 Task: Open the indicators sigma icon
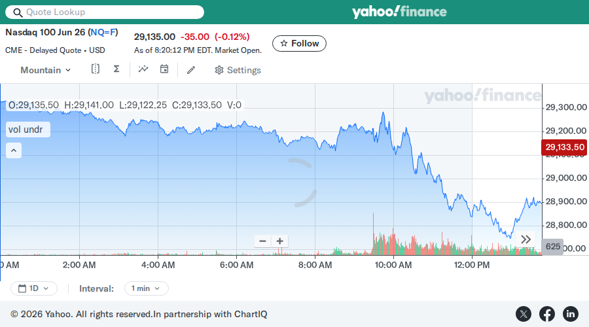pos(116,69)
